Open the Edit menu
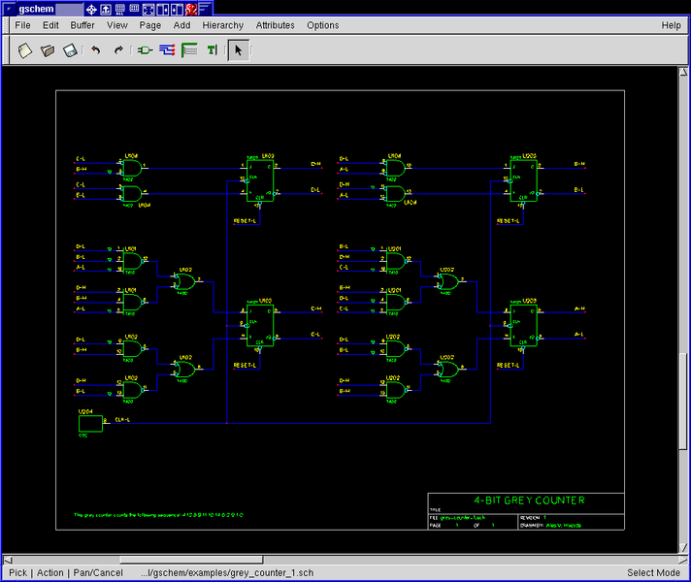 point(50,25)
